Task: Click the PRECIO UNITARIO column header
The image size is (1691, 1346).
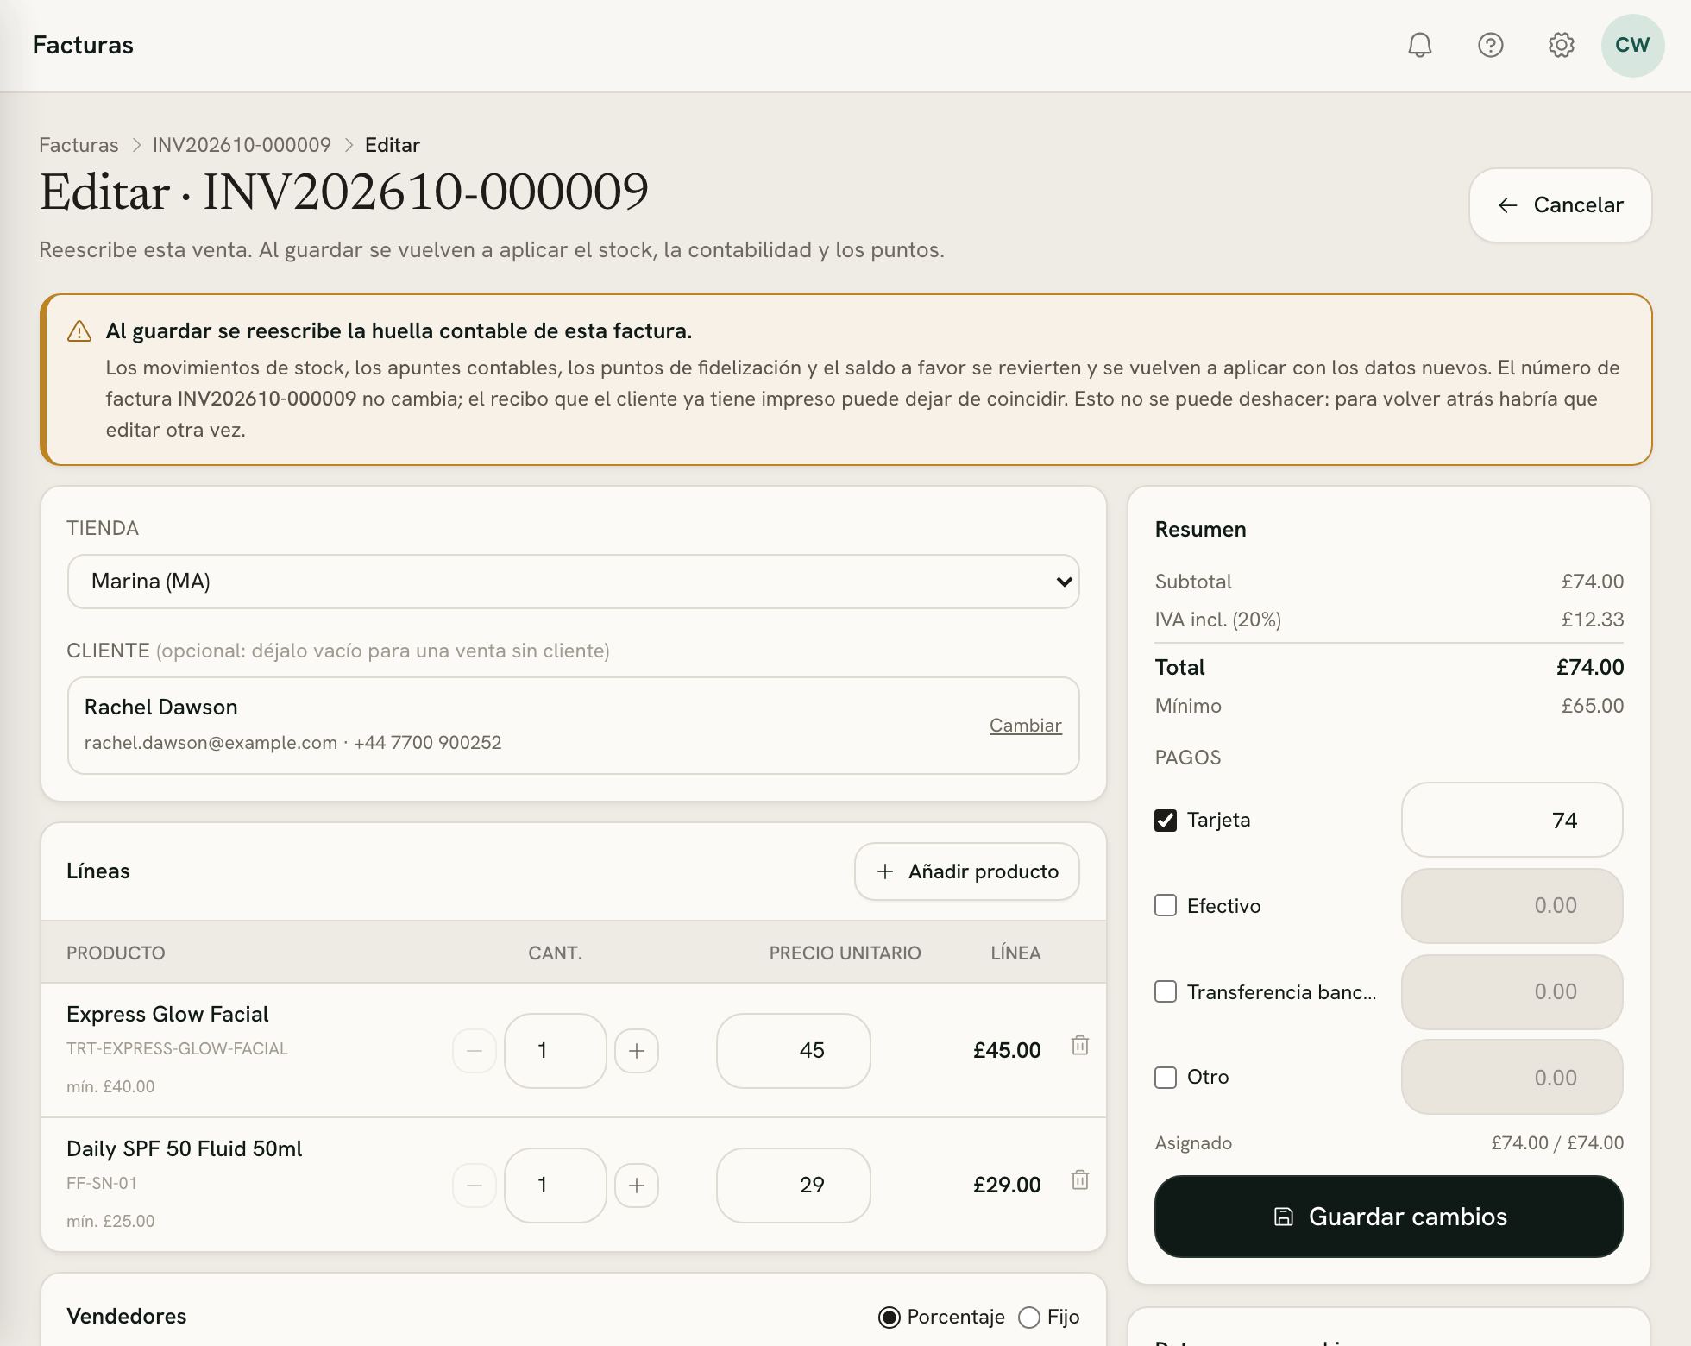Action: coord(845,953)
